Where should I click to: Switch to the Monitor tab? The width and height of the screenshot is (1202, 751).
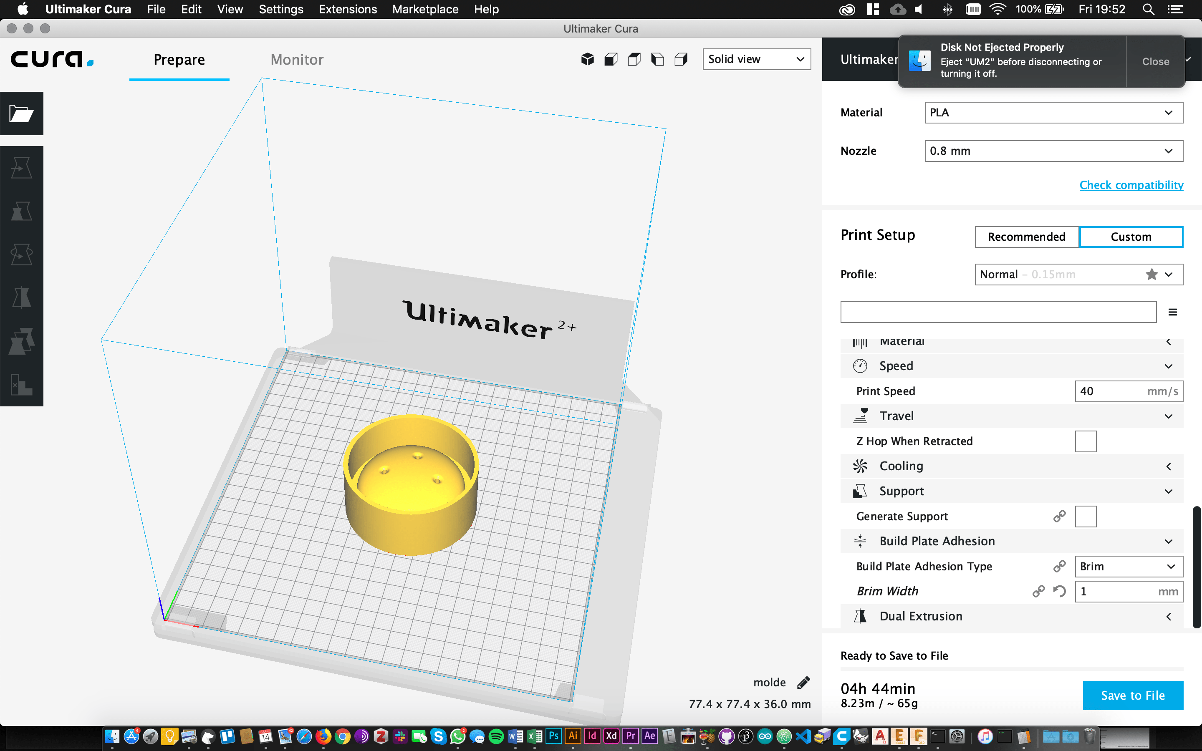pyautogui.click(x=297, y=60)
